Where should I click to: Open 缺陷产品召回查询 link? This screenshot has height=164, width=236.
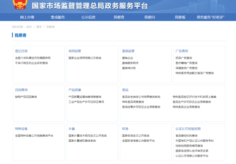point(26,97)
